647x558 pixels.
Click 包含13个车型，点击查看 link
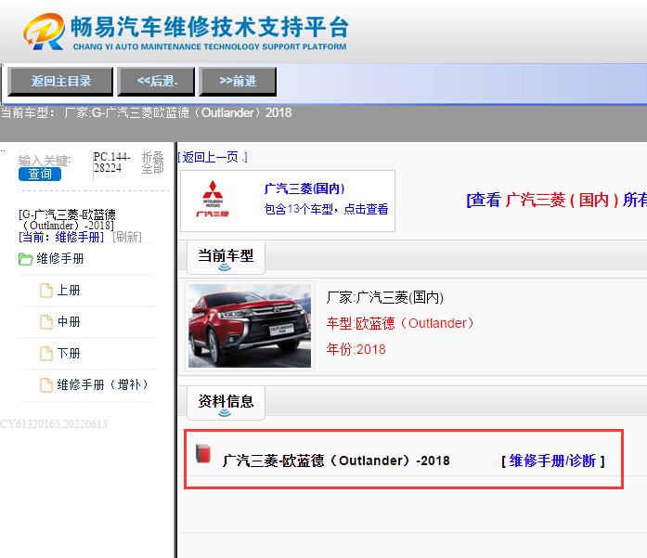326,209
